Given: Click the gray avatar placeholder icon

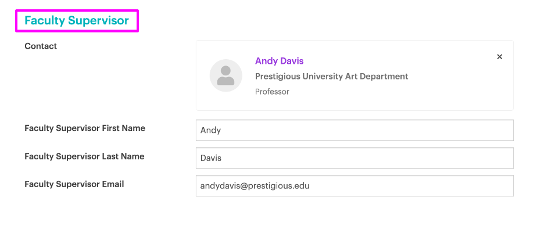Looking at the screenshot, I should click(x=226, y=75).
